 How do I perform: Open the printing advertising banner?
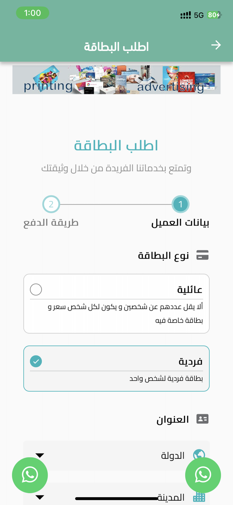[x=116, y=79]
